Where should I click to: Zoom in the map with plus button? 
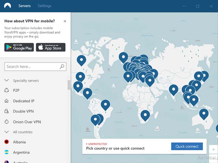[214, 149]
